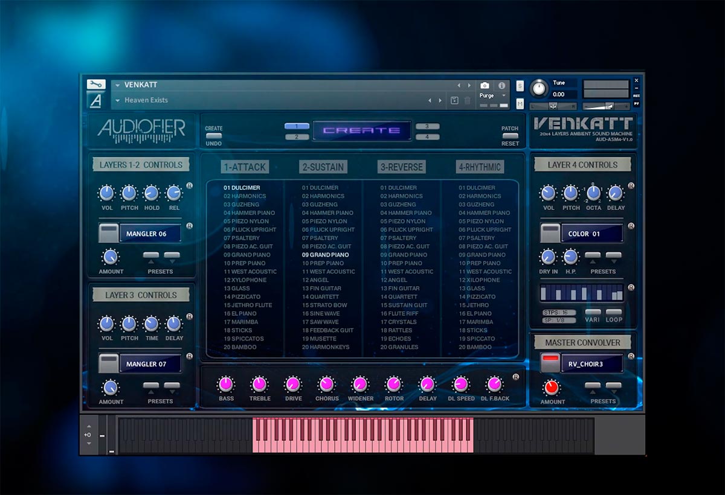The height and width of the screenshot is (495, 725).
Task: Open the MANGLER 07 effect selector
Action: tap(150, 364)
